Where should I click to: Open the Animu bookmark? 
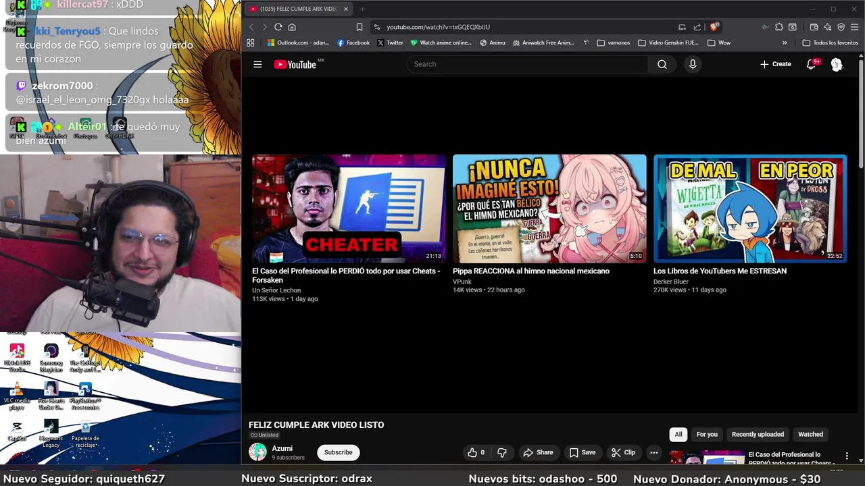[x=493, y=43]
